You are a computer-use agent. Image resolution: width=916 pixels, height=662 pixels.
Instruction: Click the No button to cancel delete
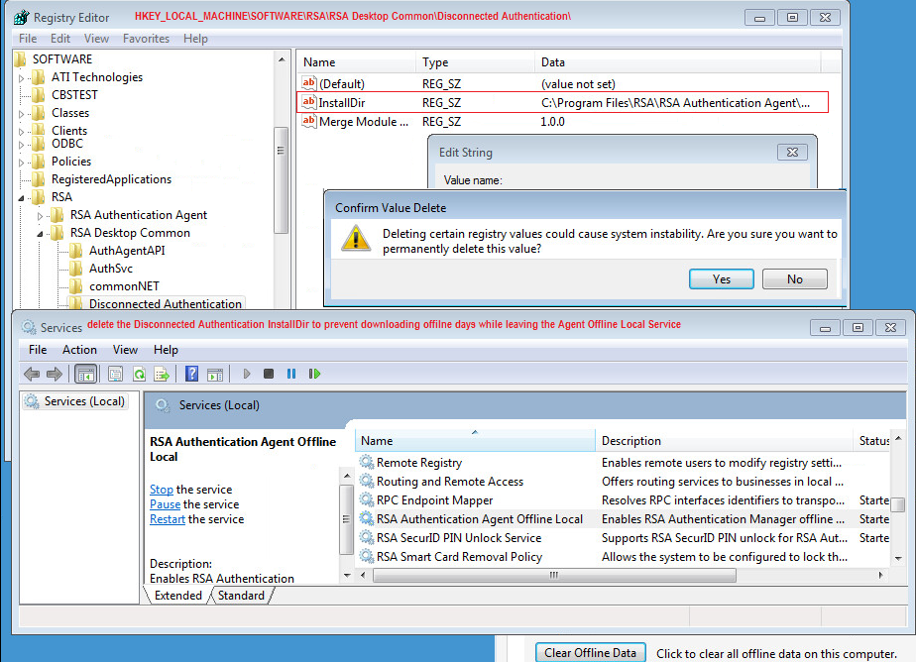pos(794,279)
